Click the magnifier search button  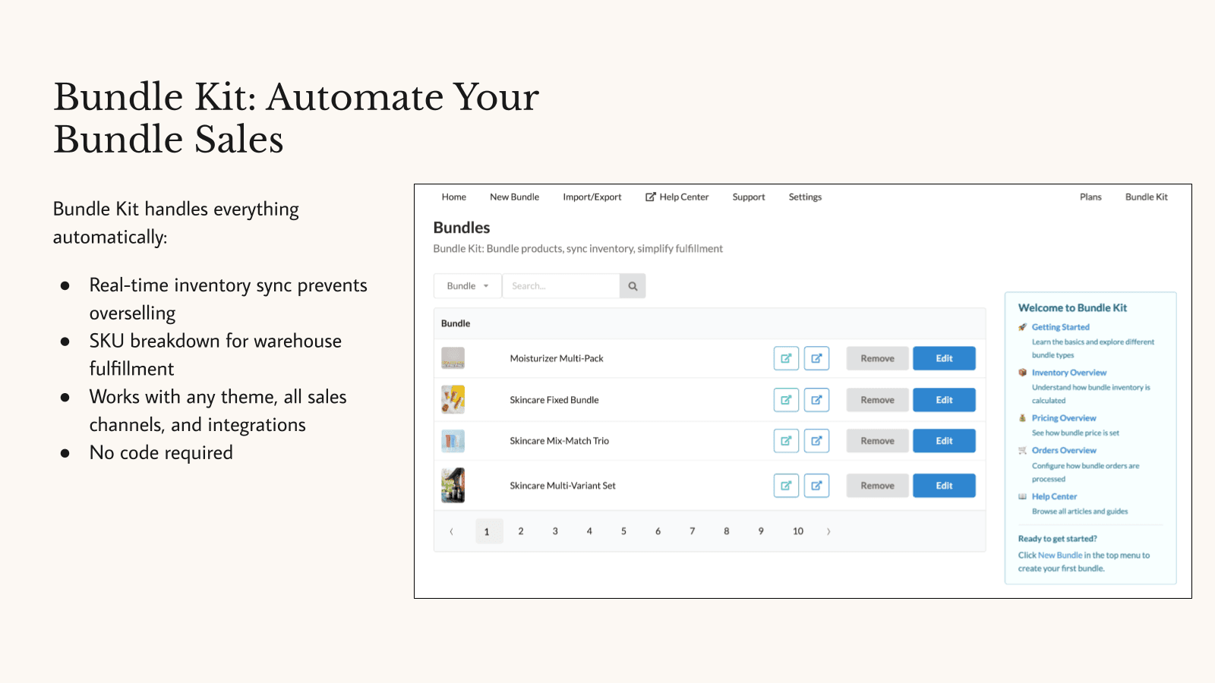point(633,286)
